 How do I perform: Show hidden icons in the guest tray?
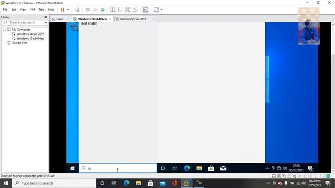[x=267, y=168]
